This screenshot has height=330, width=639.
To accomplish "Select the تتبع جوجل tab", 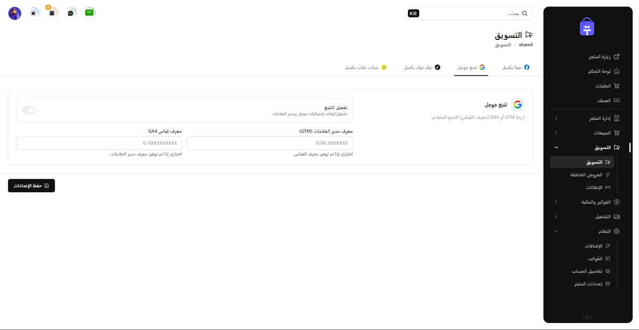I will 471,68.
